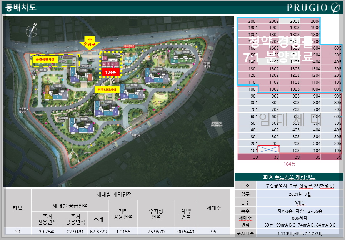The image size is (345, 240).
Task: Click the 화명 푸르지오 헤리센트 table heading
Action: (289, 177)
